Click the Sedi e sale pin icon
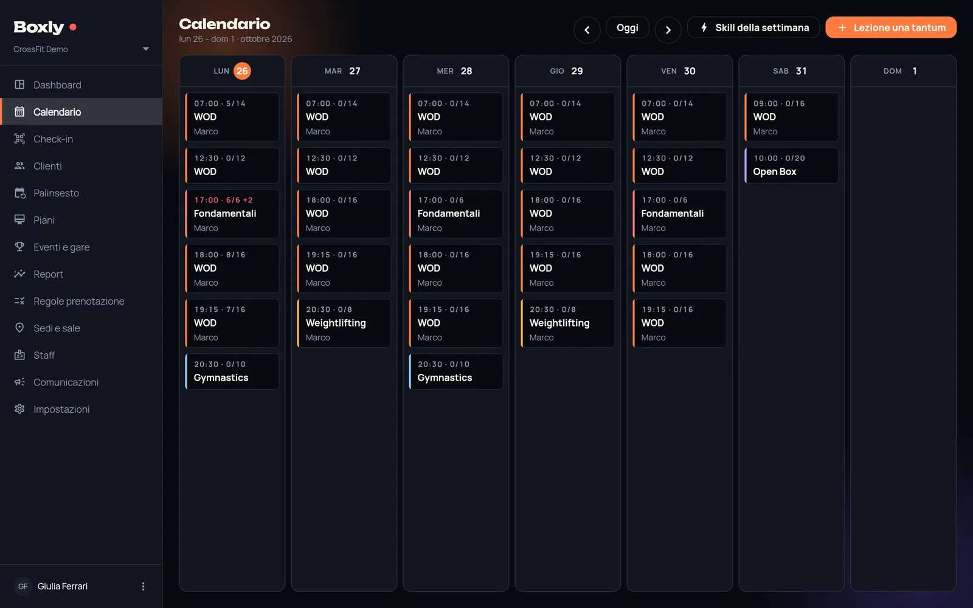This screenshot has width=973, height=608. (19, 328)
